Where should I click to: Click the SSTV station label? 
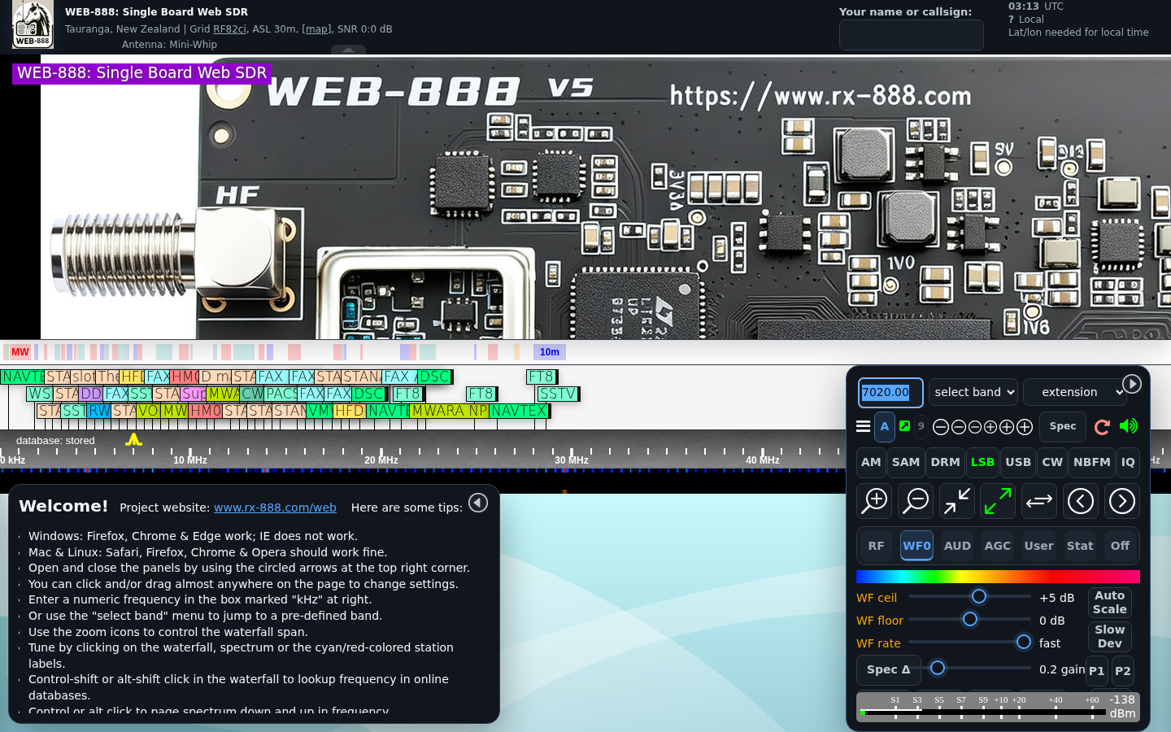point(558,394)
